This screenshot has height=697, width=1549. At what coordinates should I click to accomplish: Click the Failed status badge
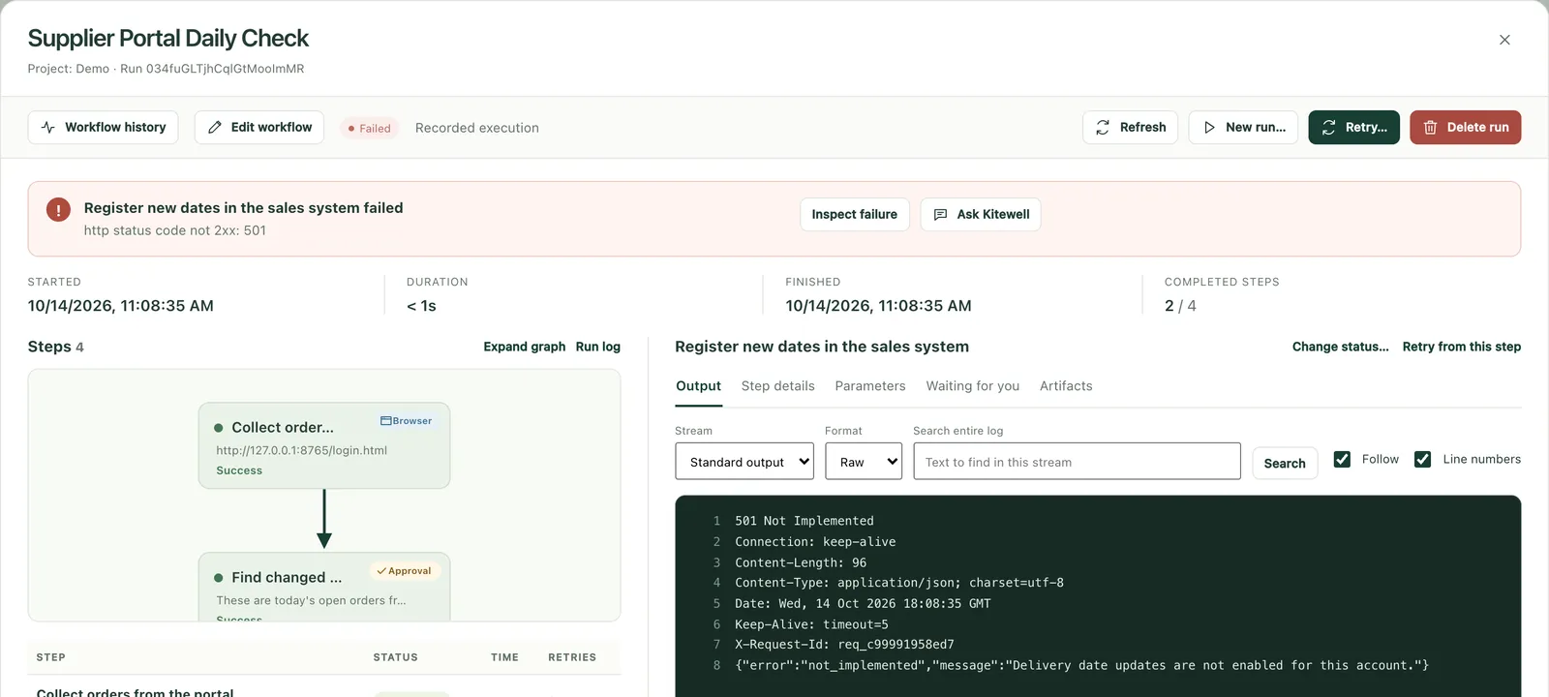click(x=370, y=128)
